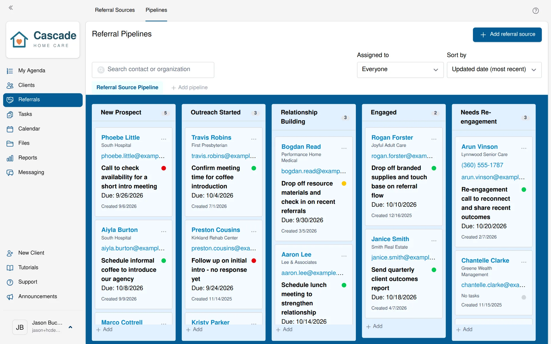Open Support in sidebar

(43, 282)
